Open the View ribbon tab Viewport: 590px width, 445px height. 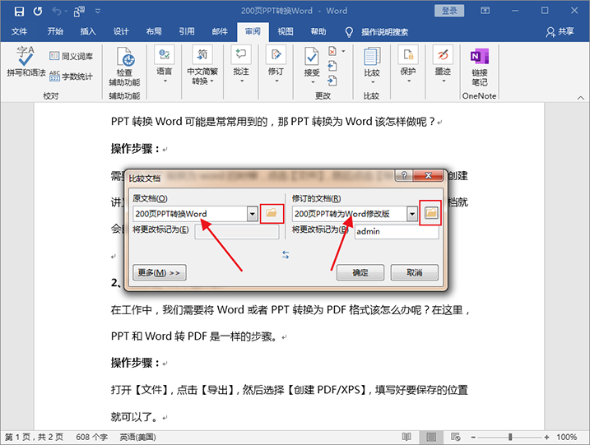point(286,31)
